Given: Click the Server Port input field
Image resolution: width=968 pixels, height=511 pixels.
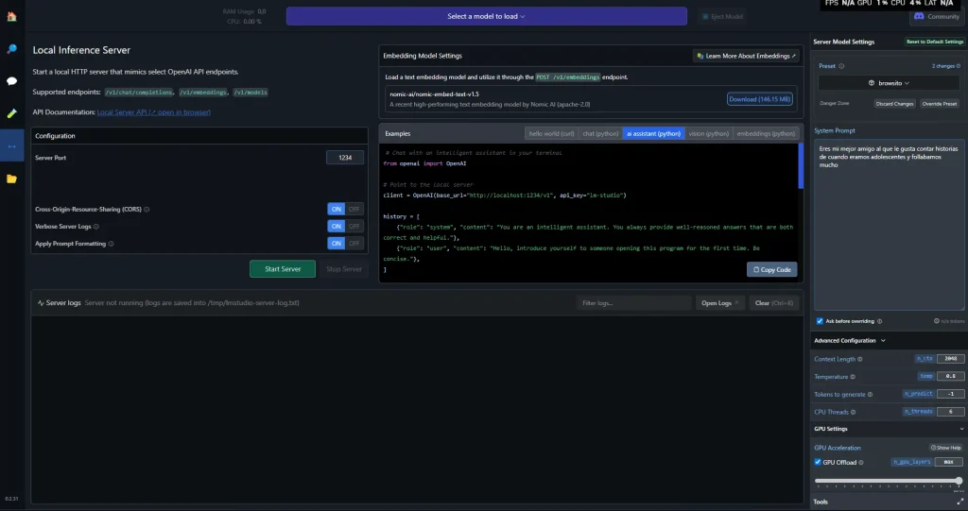Looking at the screenshot, I should pos(345,158).
